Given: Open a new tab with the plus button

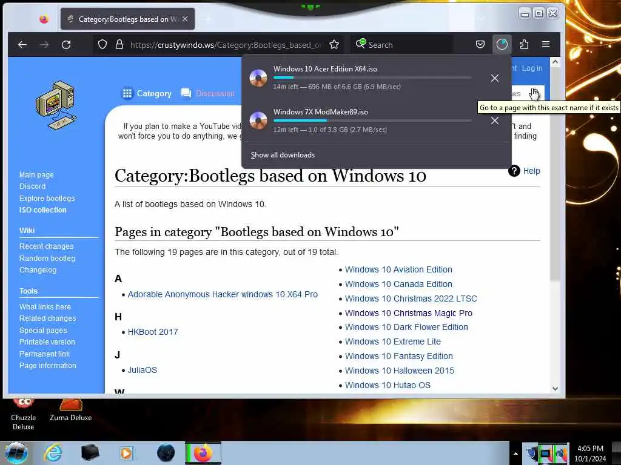Looking at the screenshot, I should click(x=208, y=19).
